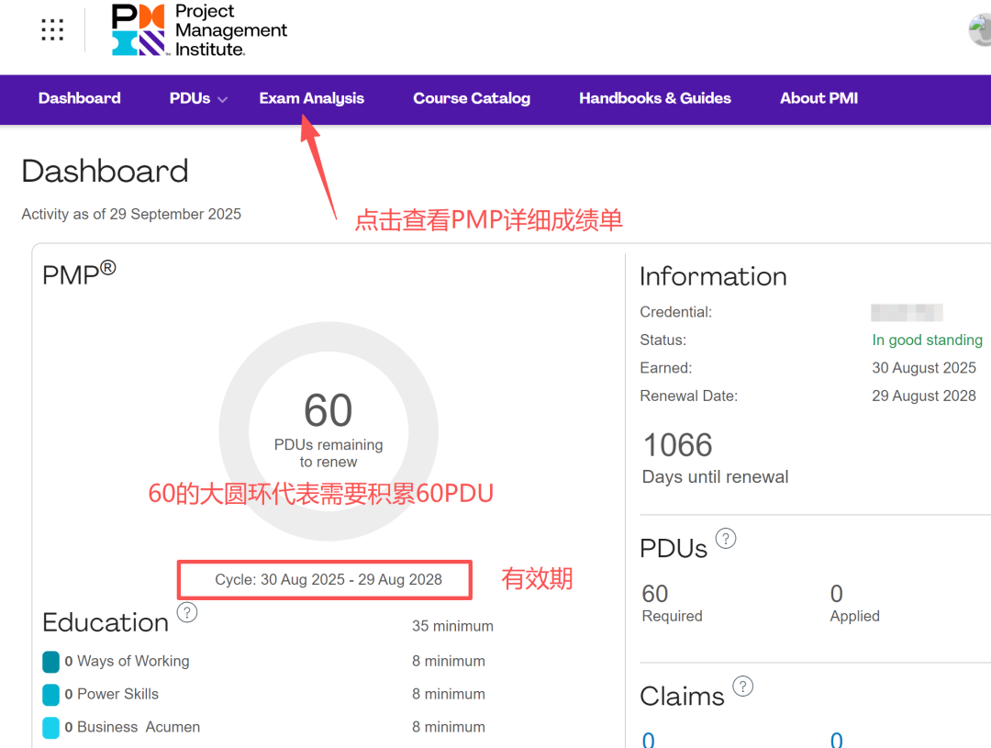Click the '30 August 2025' earned date
This screenshot has height=748, width=991.
click(923, 368)
